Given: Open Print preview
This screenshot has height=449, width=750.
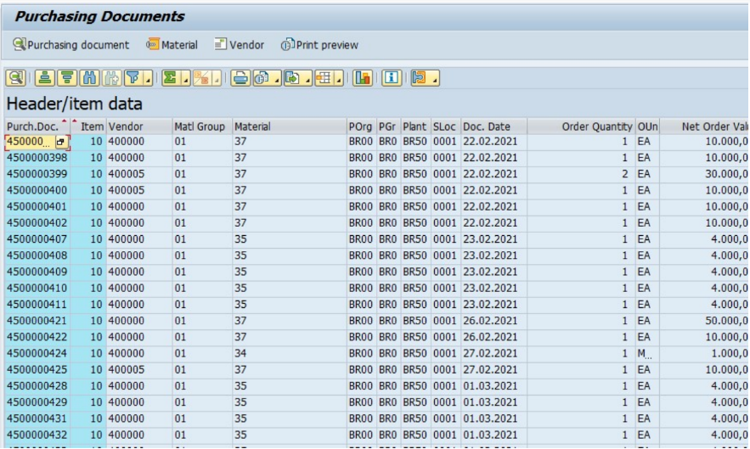Looking at the screenshot, I should 319,45.
